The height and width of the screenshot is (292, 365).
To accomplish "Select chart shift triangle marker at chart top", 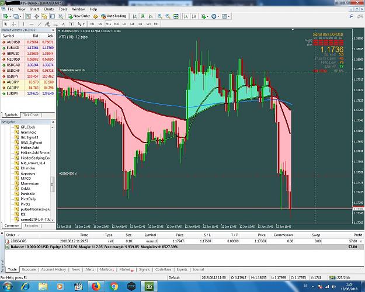I will (x=293, y=30).
